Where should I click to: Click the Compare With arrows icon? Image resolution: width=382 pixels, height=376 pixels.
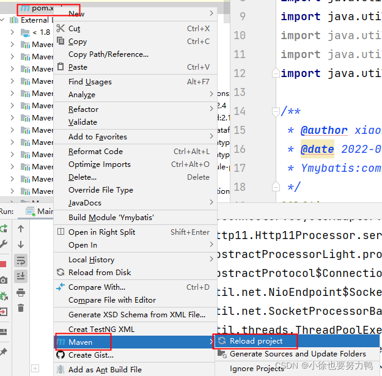[x=61, y=287]
